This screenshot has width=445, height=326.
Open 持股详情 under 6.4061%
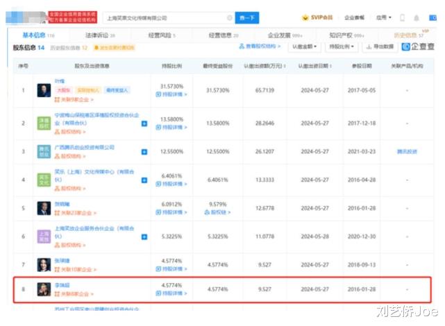coord(171,184)
